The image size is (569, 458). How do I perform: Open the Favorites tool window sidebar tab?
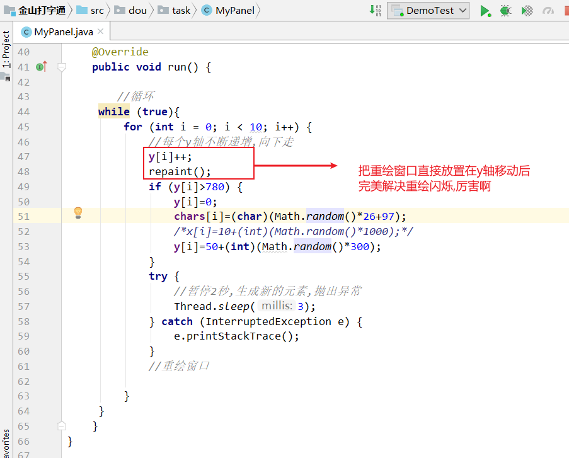click(x=6, y=444)
